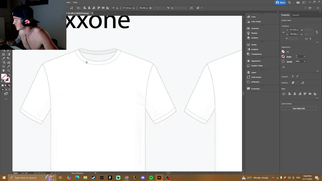The height and width of the screenshot is (181, 322).
Task: Open rotation angle dropdown in status bar
Action: click(35, 173)
